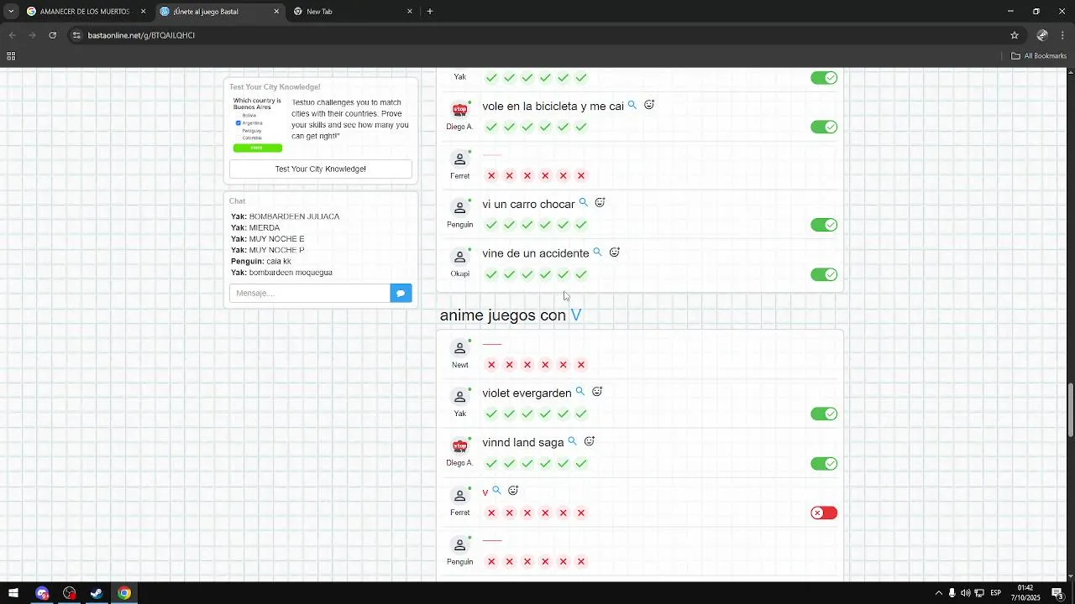
Task: Toggle approval for 'violet evergarden'
Action: pos(824,414)
